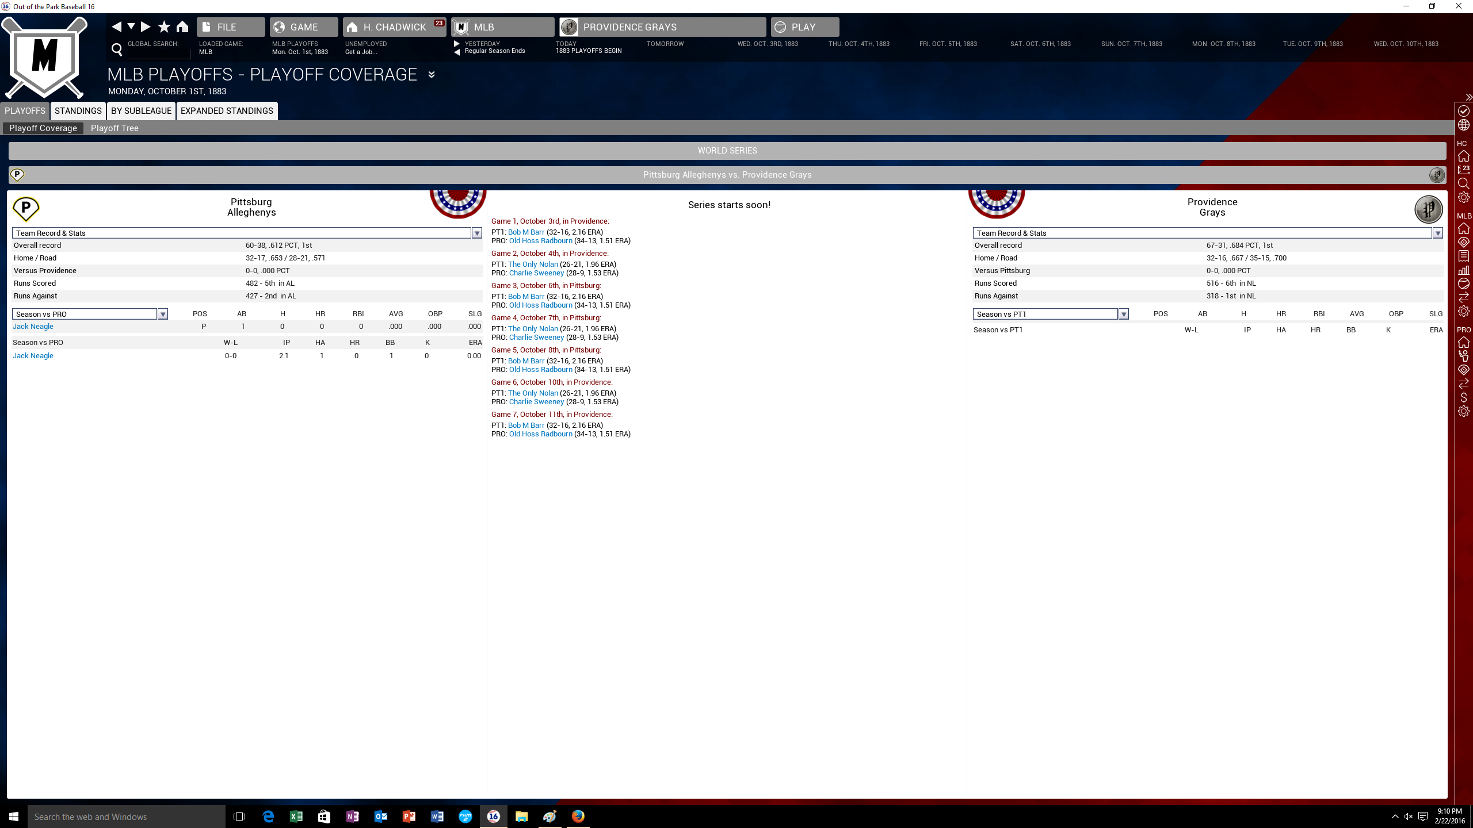Open Pittsburgh Team Record & Stats dropdown
This screenshot has width=1473, height=828.
pos(476,233)
